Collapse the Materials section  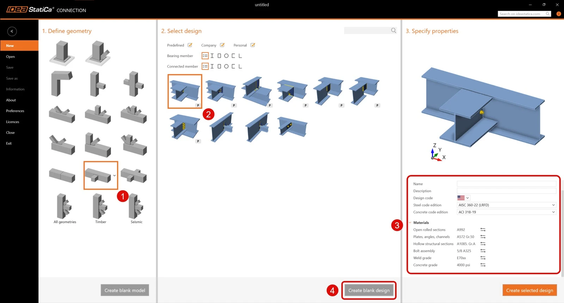tap(410, 223)
